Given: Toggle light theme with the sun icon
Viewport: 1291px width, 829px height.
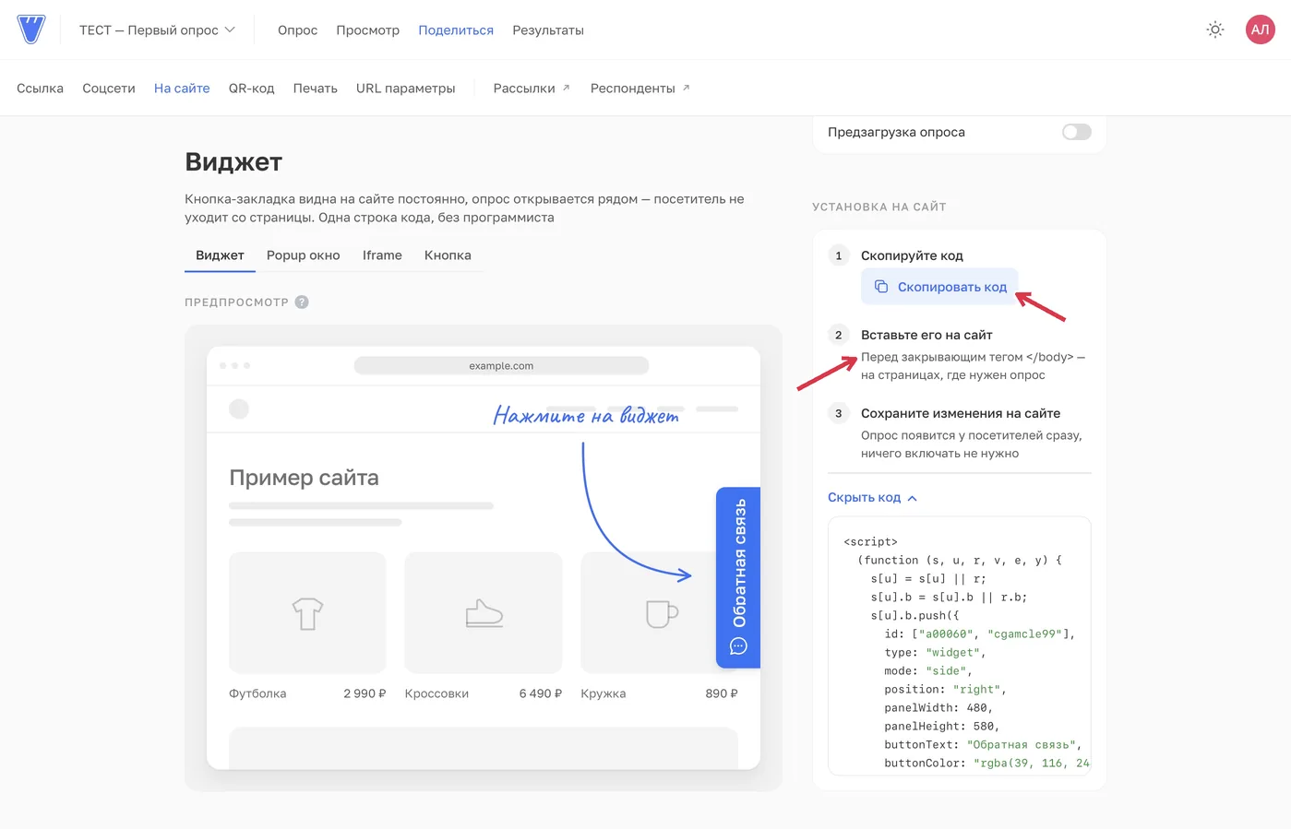Looking at the screenshot, I should coord(1215,30).
